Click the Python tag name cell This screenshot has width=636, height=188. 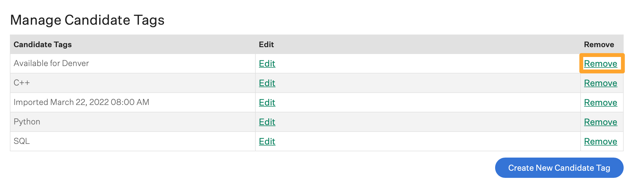click(27, 122)
